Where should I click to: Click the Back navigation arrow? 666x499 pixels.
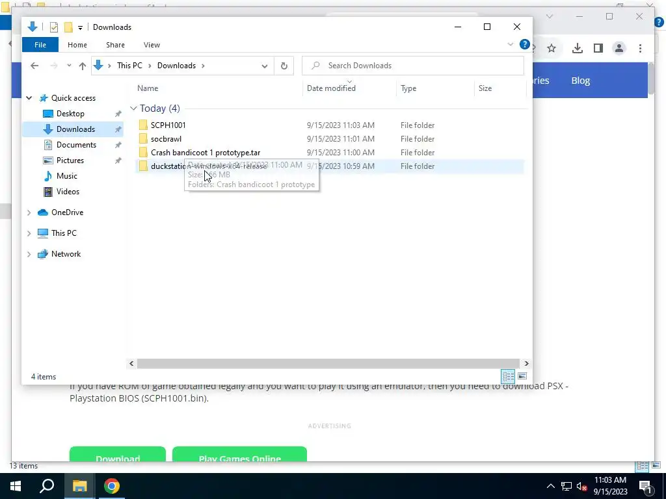click(x=34, y=66)
